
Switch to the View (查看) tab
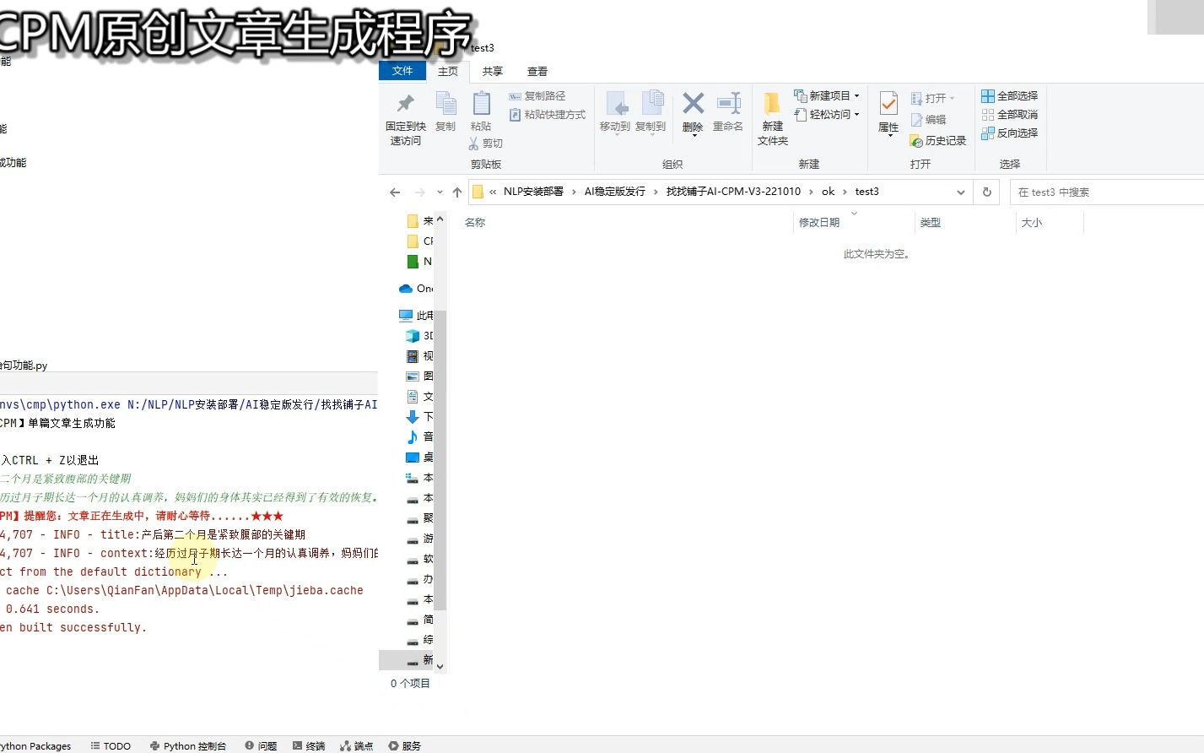(x=537, y=72)
